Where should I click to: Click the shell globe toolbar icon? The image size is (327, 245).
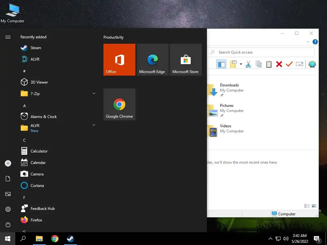(x=312, y=64)
